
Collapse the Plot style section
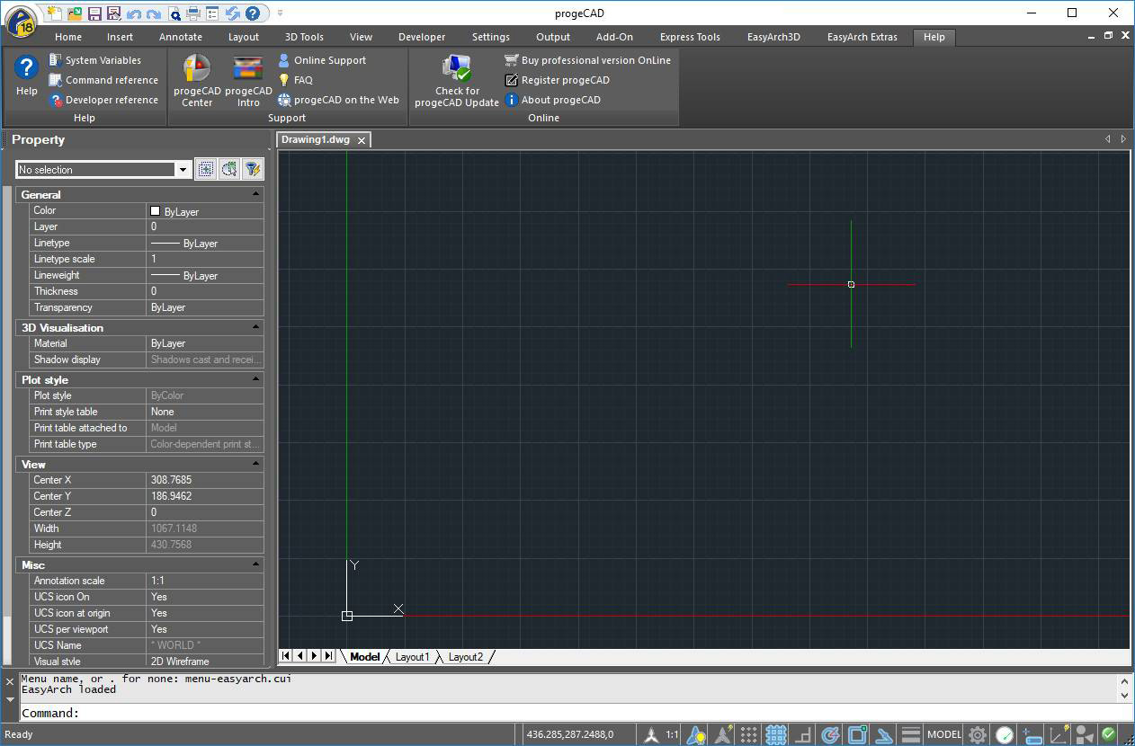255,379
